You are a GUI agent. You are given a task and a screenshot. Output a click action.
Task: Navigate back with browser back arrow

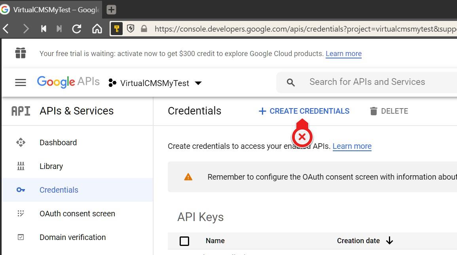pyautogui.click(x=6, y=29)
